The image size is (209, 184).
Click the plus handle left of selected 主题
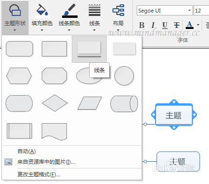click(153, 114)
